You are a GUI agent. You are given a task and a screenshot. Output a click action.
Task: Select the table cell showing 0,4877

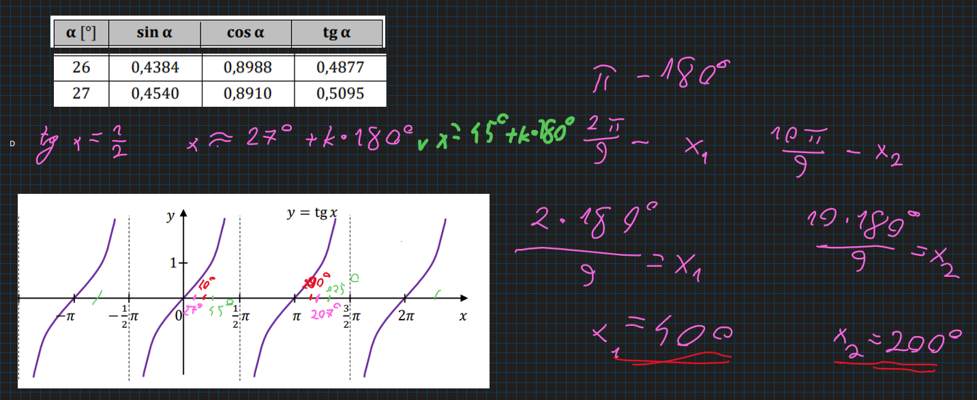click(340, 67)
